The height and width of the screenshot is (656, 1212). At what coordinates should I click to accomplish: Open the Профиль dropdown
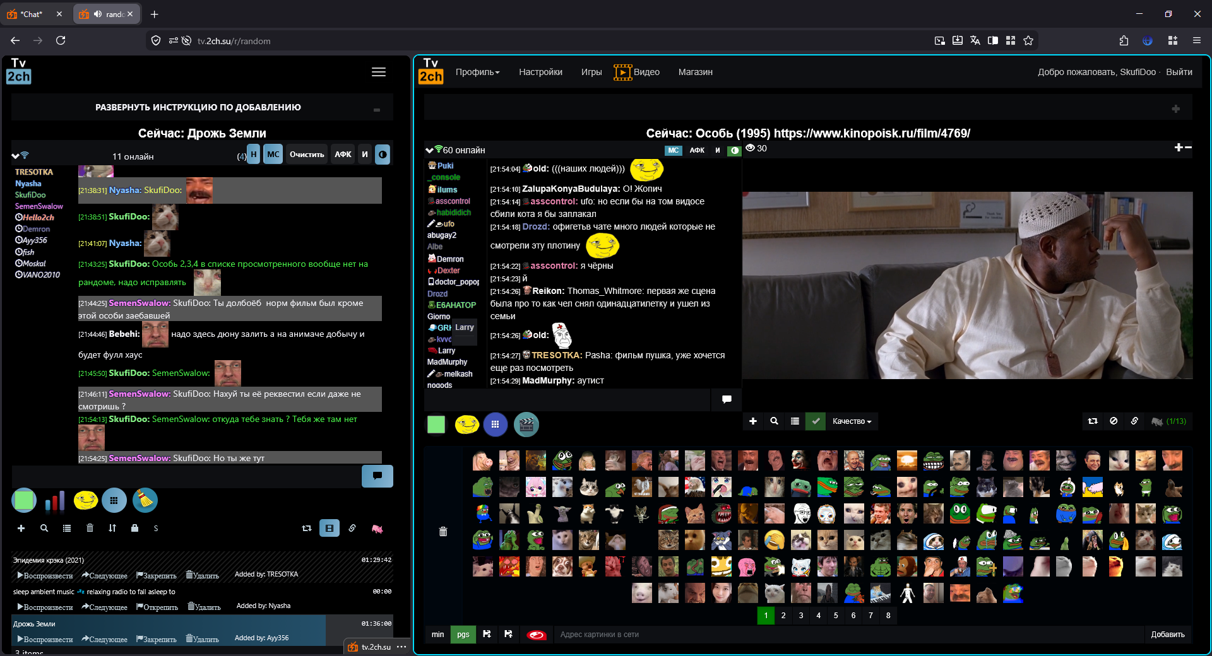(x=477, y=72)
